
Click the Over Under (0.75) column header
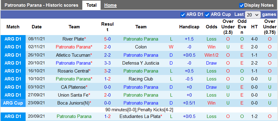pyautogui.click(x=270, y=27)
